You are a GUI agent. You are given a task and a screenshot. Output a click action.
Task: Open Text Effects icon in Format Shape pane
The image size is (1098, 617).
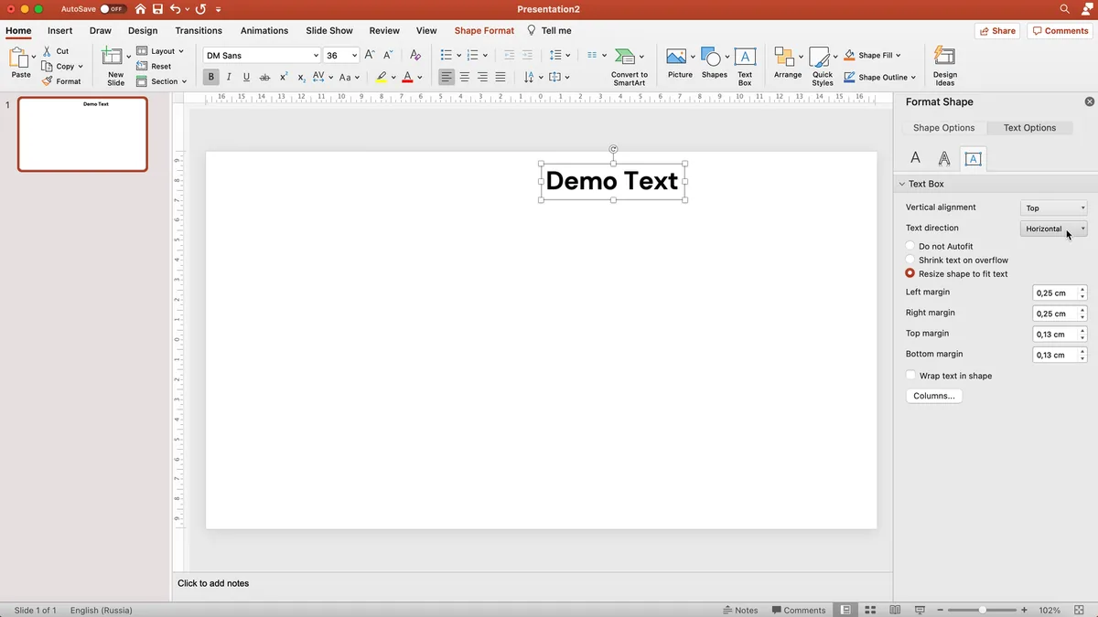(944, 159)
